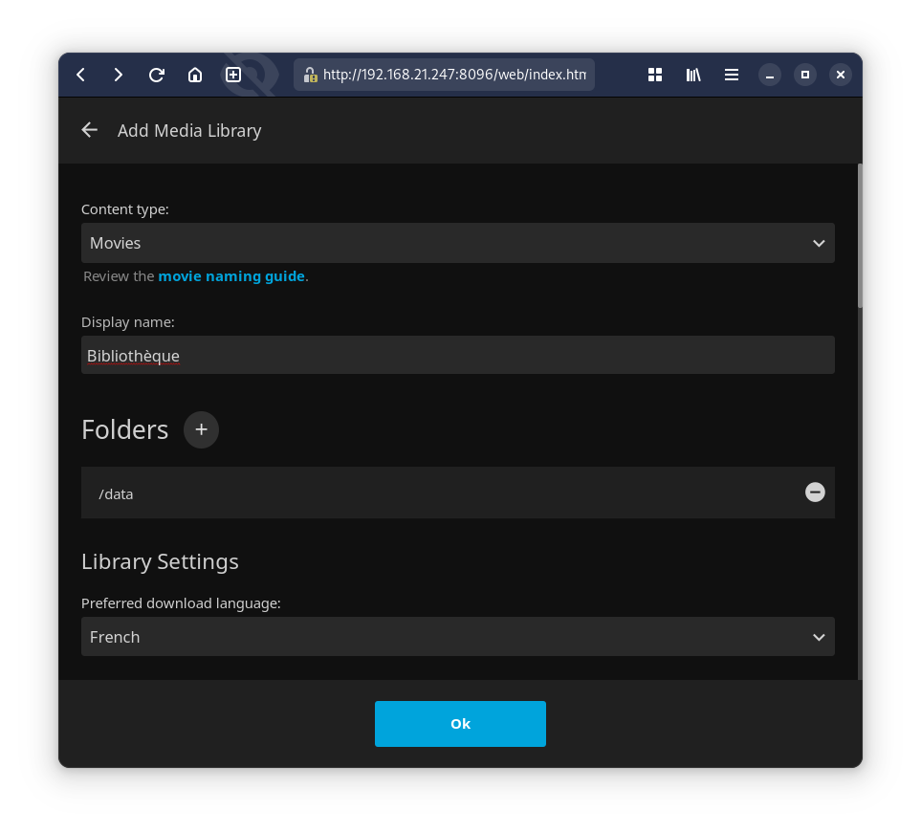The width and height of the screenshot is (921, 832).
Task: Open the browser library/bookmarks icon
Action: (x=693, y=75)
